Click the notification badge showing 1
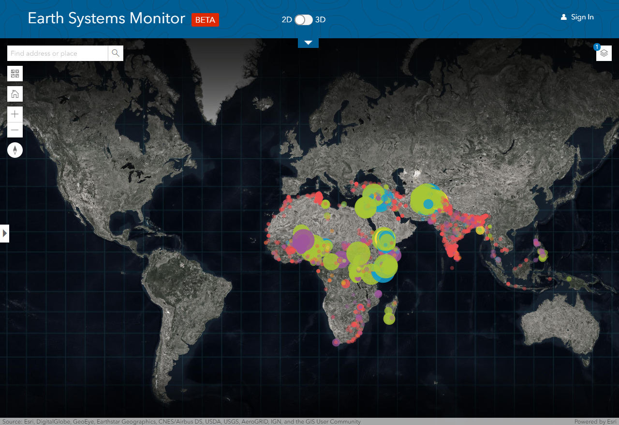Image resolution: width=619 pixels, height=425 pixels. click(597, 47)
